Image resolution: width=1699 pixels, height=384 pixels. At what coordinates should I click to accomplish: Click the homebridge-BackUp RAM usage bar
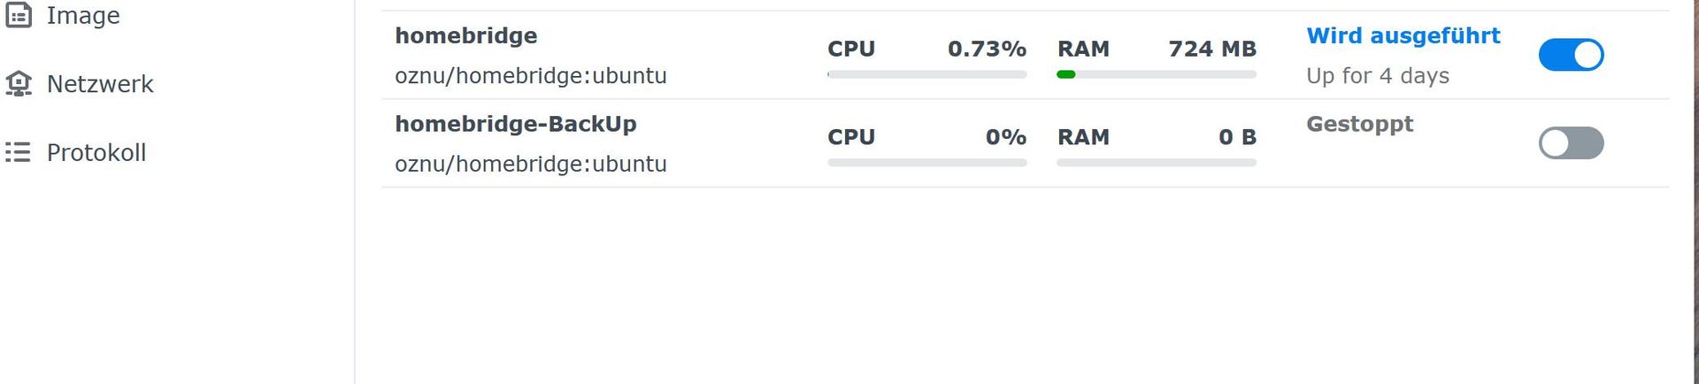point(1157,163)
